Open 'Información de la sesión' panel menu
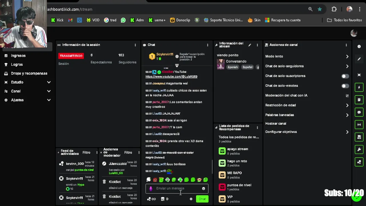366x206 pixels. tap(135, 45)
